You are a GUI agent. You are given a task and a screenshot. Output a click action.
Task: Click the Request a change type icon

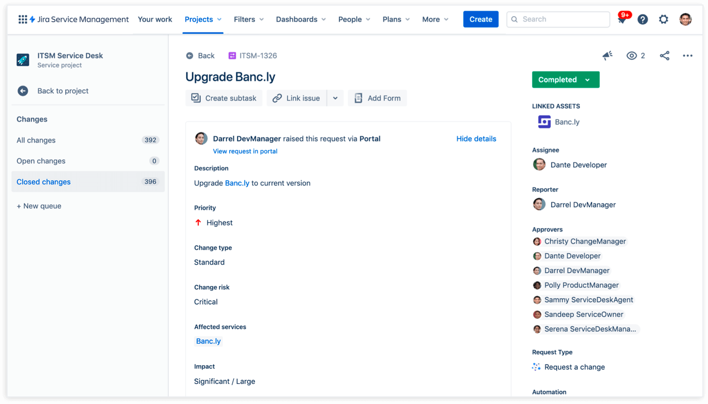537,367
